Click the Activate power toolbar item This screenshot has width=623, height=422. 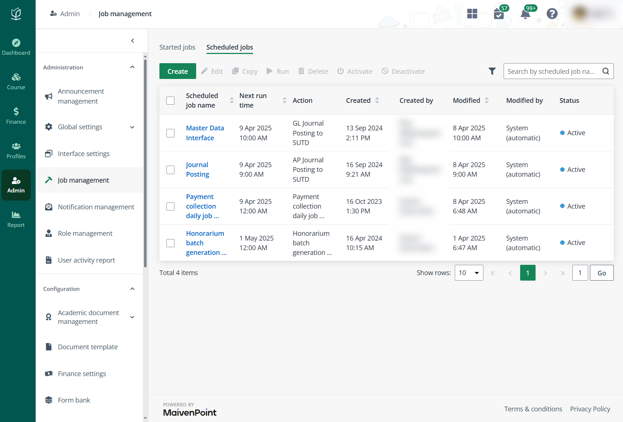[355, 71]
